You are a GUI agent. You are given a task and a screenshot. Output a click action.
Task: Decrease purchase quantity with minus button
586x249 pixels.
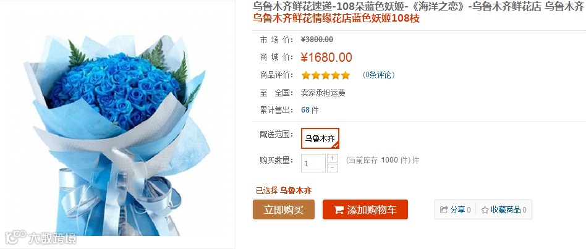332,167
